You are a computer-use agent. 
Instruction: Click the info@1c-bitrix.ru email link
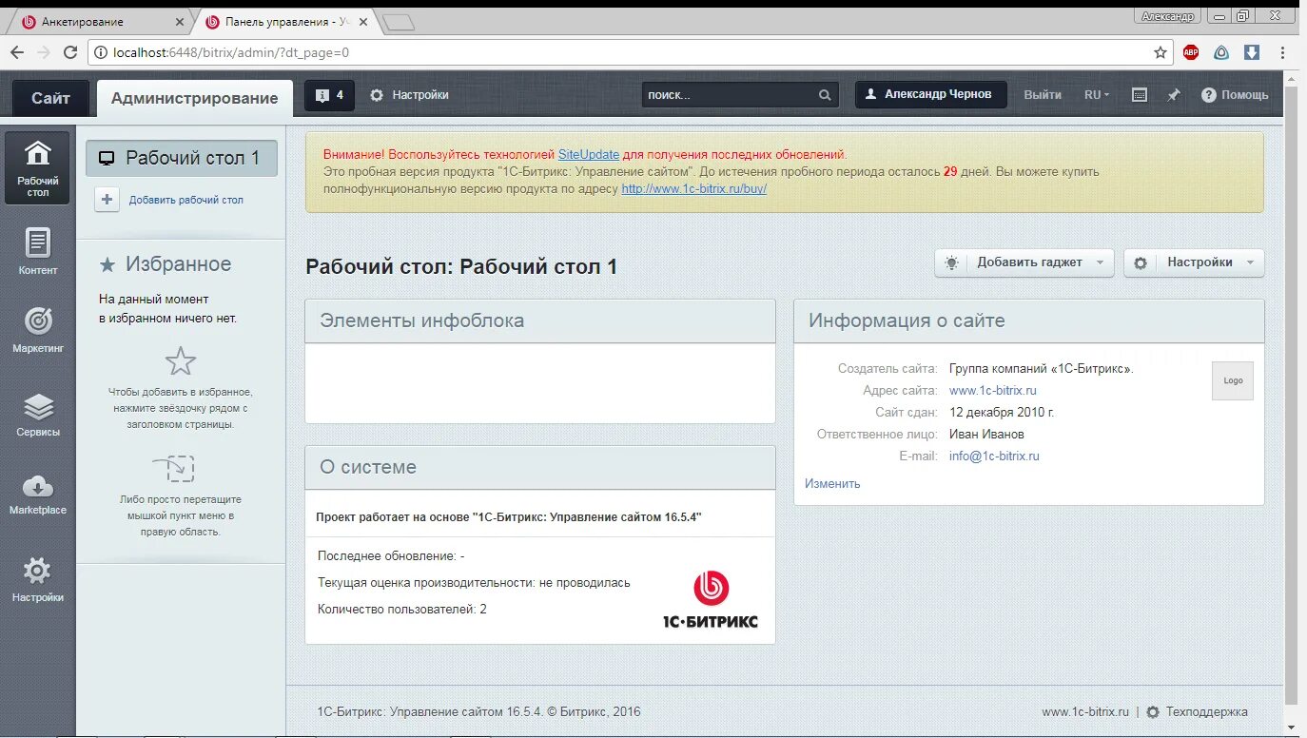tap(994, 456)
